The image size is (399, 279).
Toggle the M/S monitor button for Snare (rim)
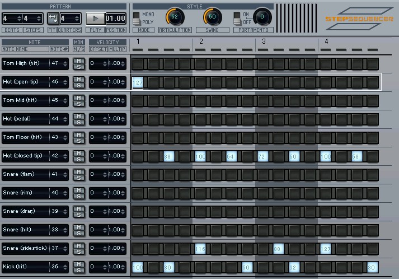pos(79,193)
